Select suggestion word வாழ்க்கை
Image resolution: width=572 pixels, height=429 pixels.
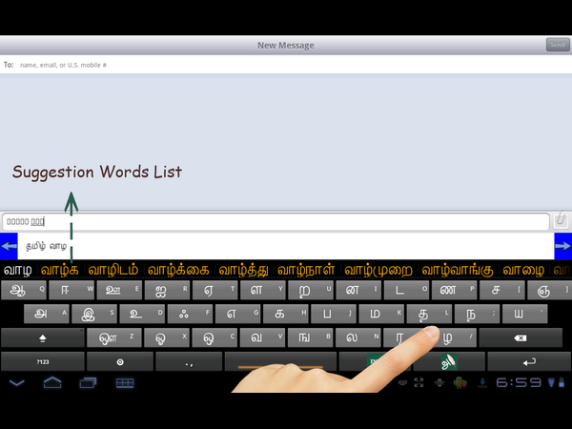[178, 270]
